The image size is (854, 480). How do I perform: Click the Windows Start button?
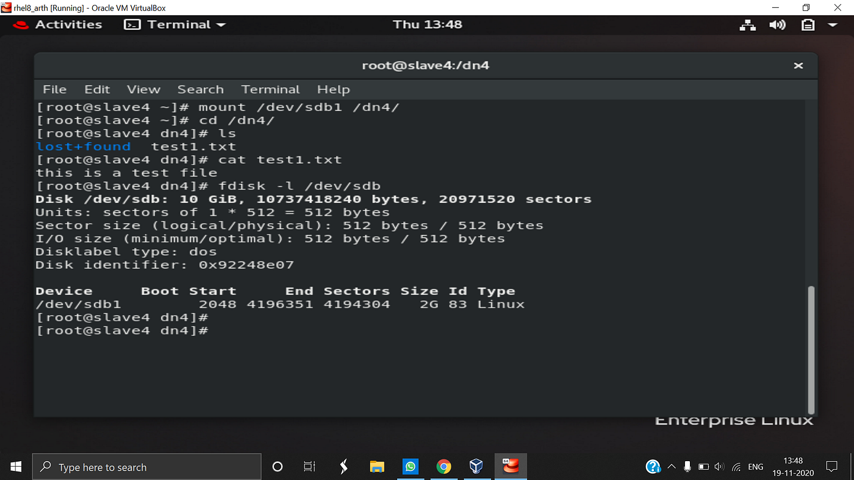pyautogui.click(x=16, y=467)
